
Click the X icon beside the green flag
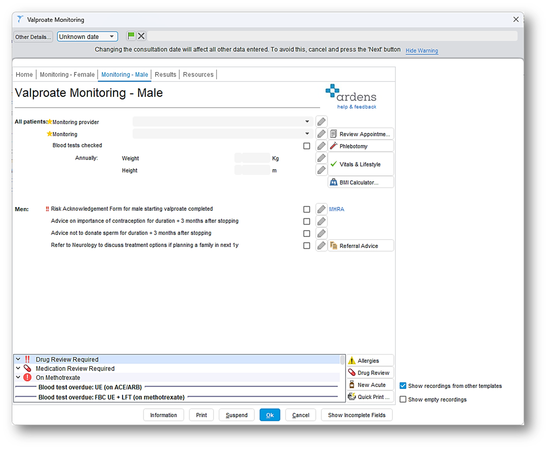coord(141,36)
